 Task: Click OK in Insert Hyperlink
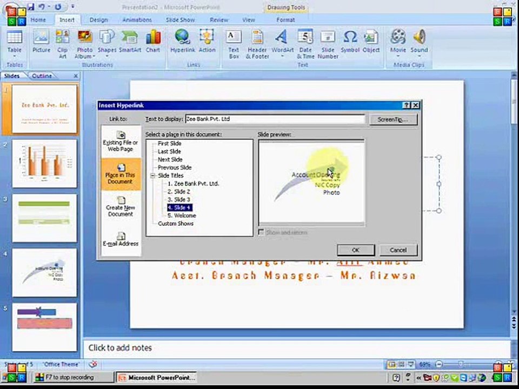(356, 250)
